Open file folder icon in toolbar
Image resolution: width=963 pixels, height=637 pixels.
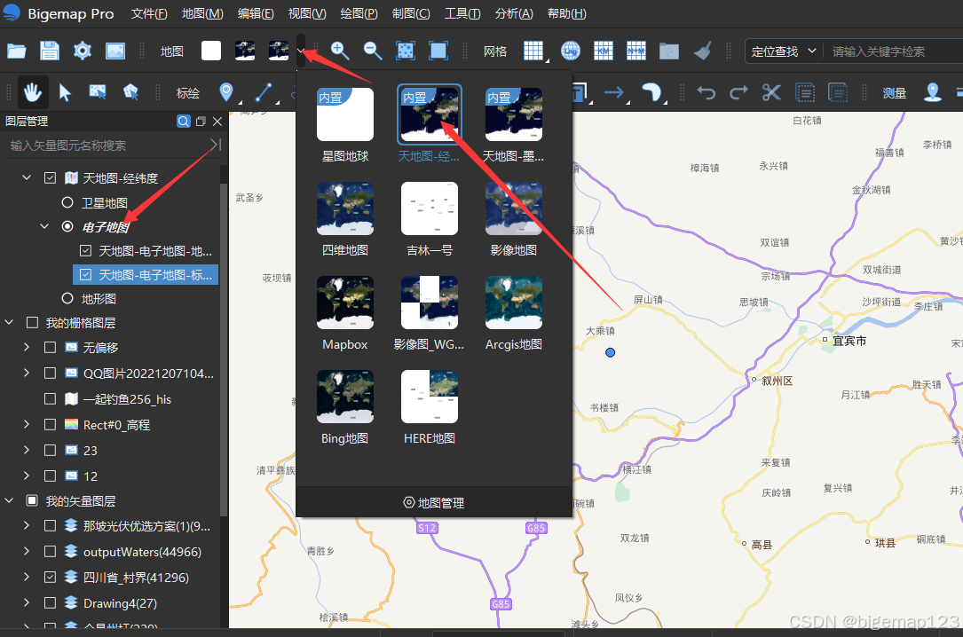[x=17, y=51]
